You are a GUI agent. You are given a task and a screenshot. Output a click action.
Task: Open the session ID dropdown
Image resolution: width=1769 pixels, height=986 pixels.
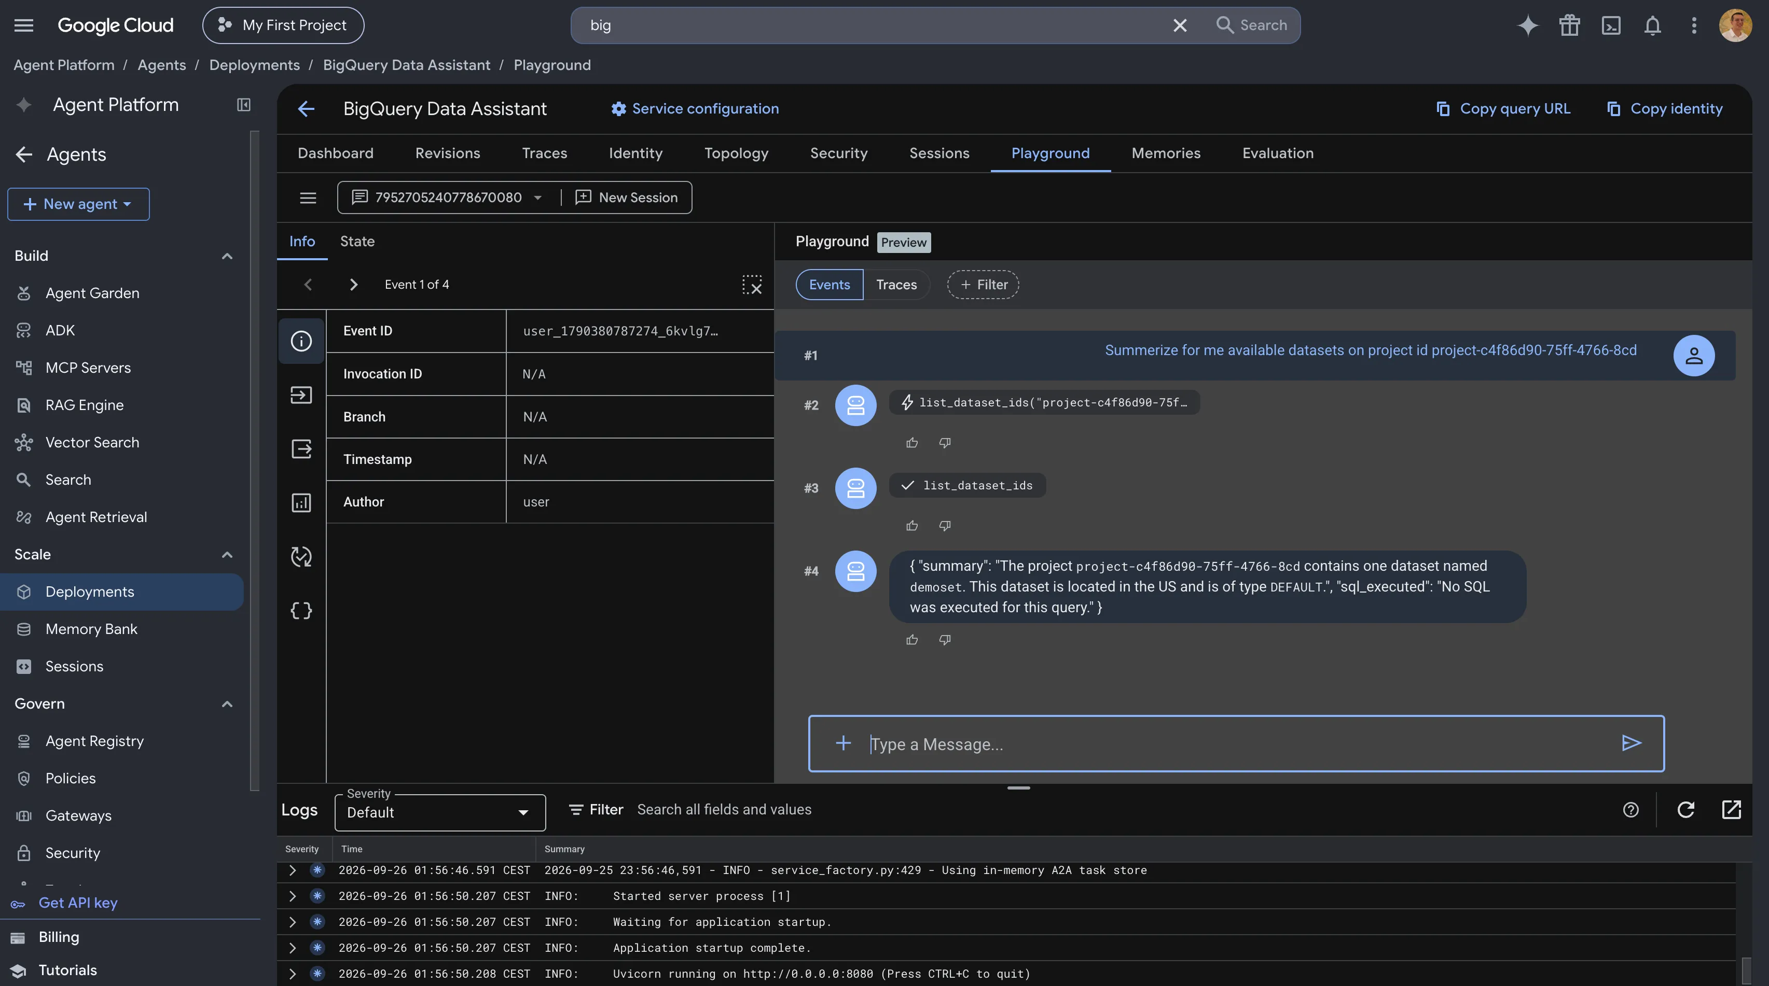tap(447, 198)
